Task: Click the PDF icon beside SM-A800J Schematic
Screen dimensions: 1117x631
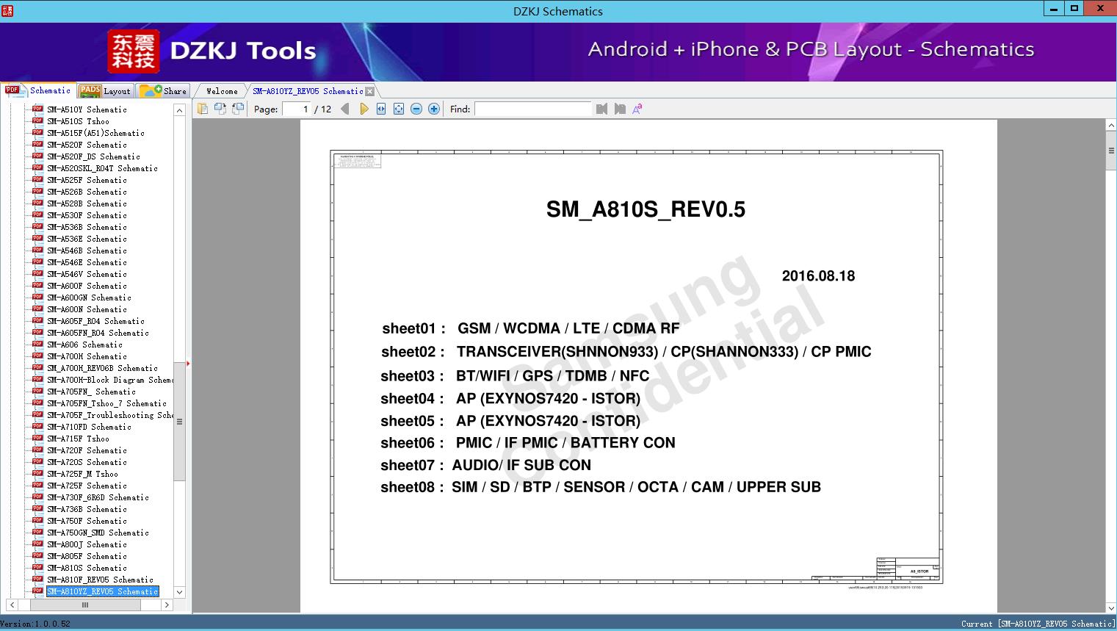Action: click(37, 544)
